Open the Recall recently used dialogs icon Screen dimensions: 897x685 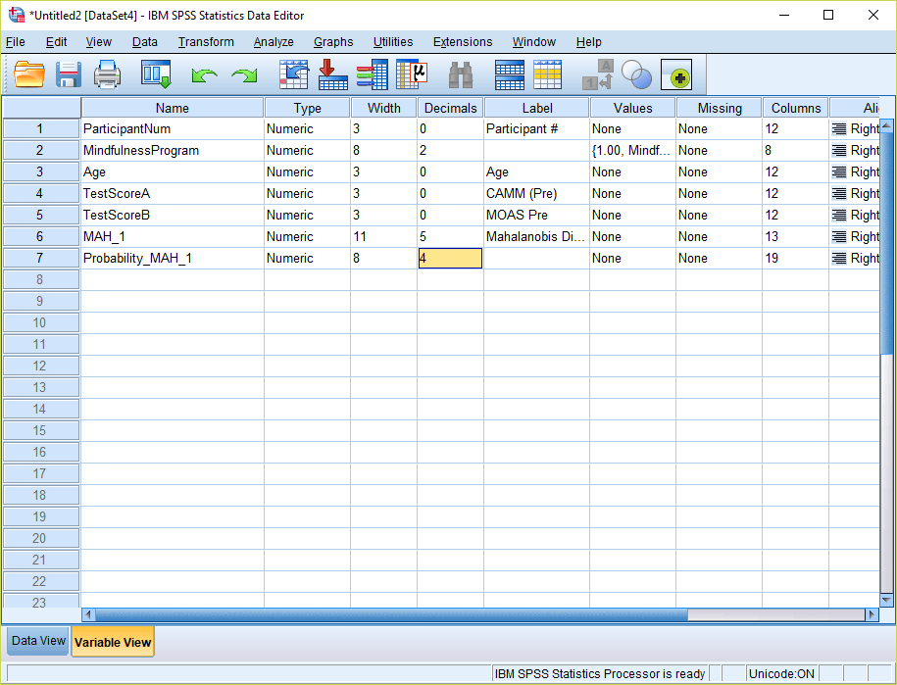tap(156, 75)
